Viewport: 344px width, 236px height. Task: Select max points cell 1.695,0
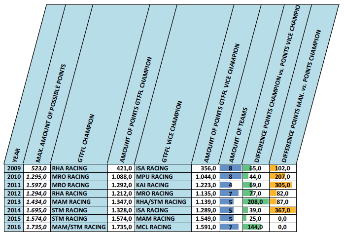click(37, 210)
